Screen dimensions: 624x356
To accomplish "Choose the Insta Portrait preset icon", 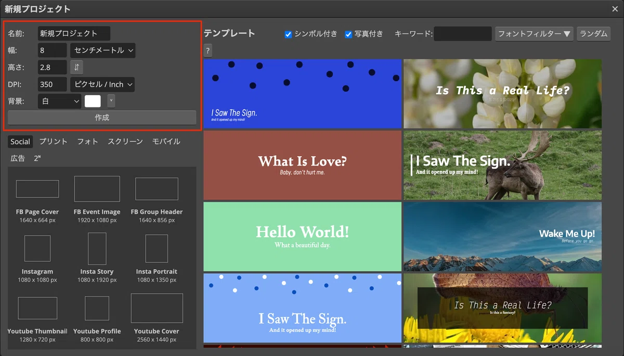I will (157, 248).
